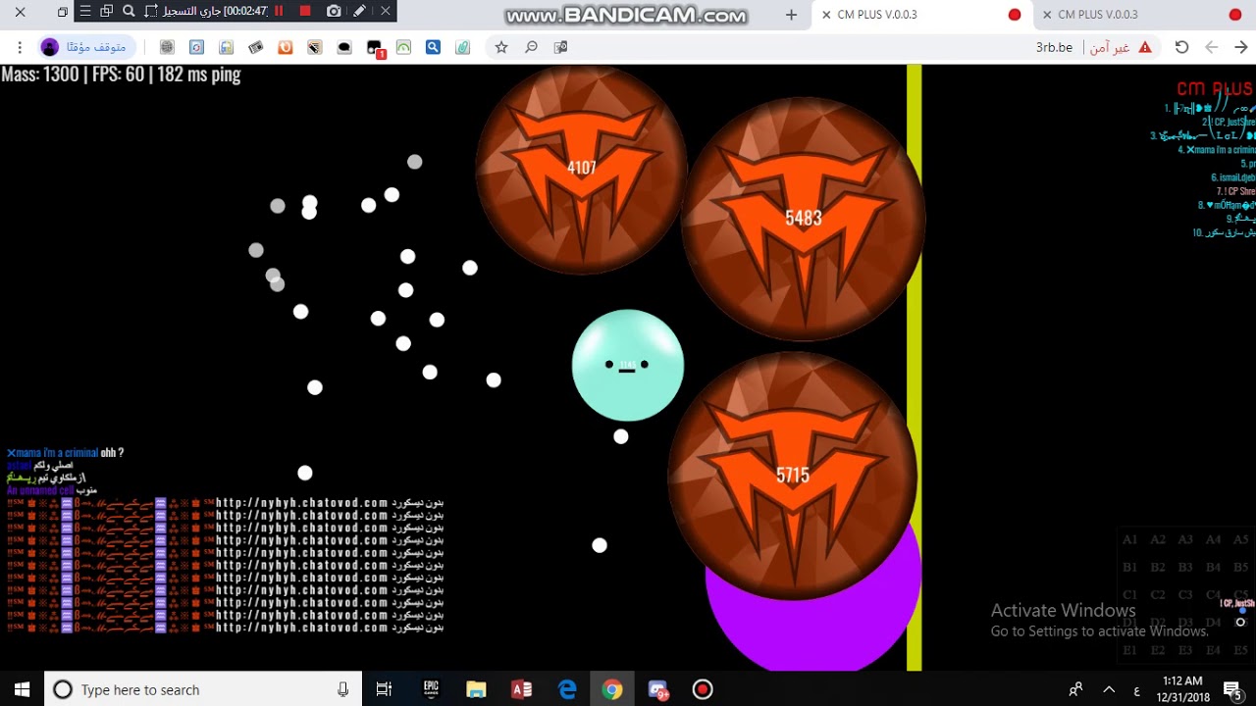Open Microsoft Access from taskbar
The image size is (1256, 706).
521,689
